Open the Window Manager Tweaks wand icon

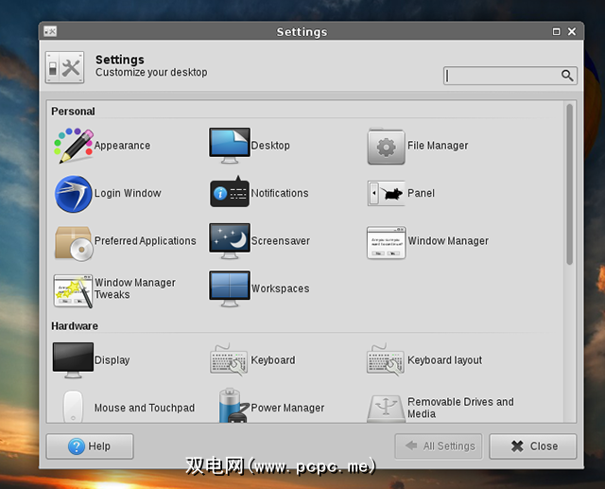(x=74, y=291)
